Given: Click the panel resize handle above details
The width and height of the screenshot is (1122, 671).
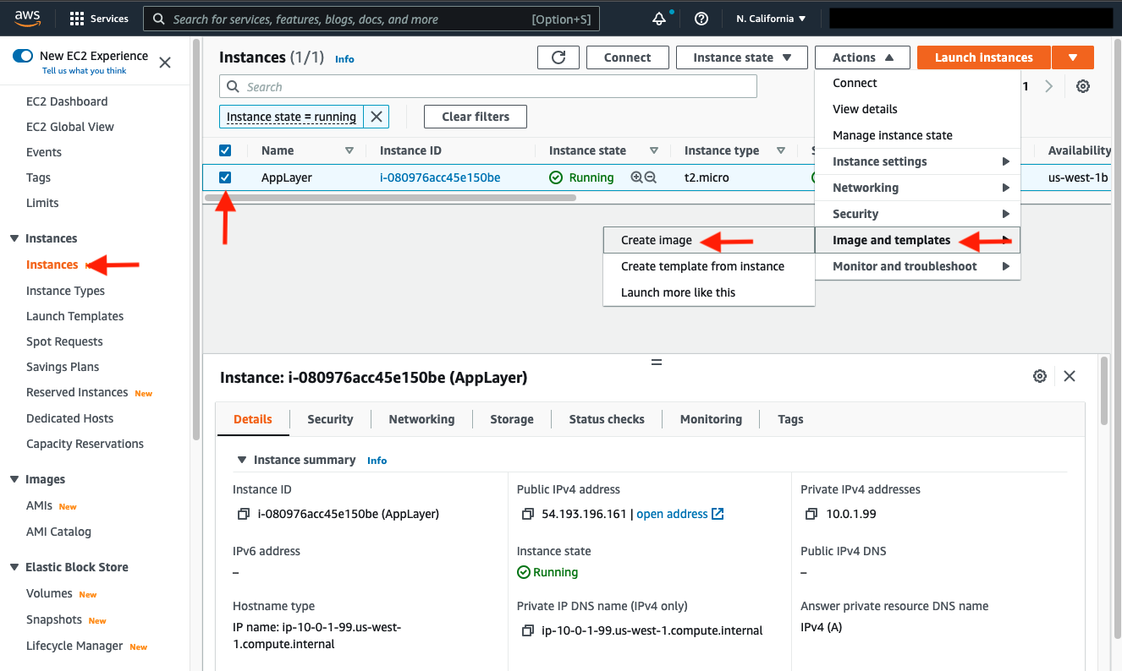Looking at the screenshot, I should tap(656, 362).
